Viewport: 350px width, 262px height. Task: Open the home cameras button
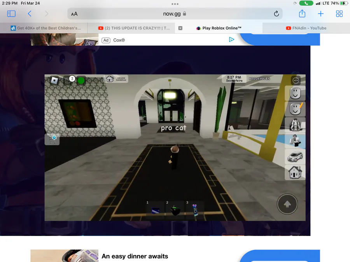click(116, 79)
